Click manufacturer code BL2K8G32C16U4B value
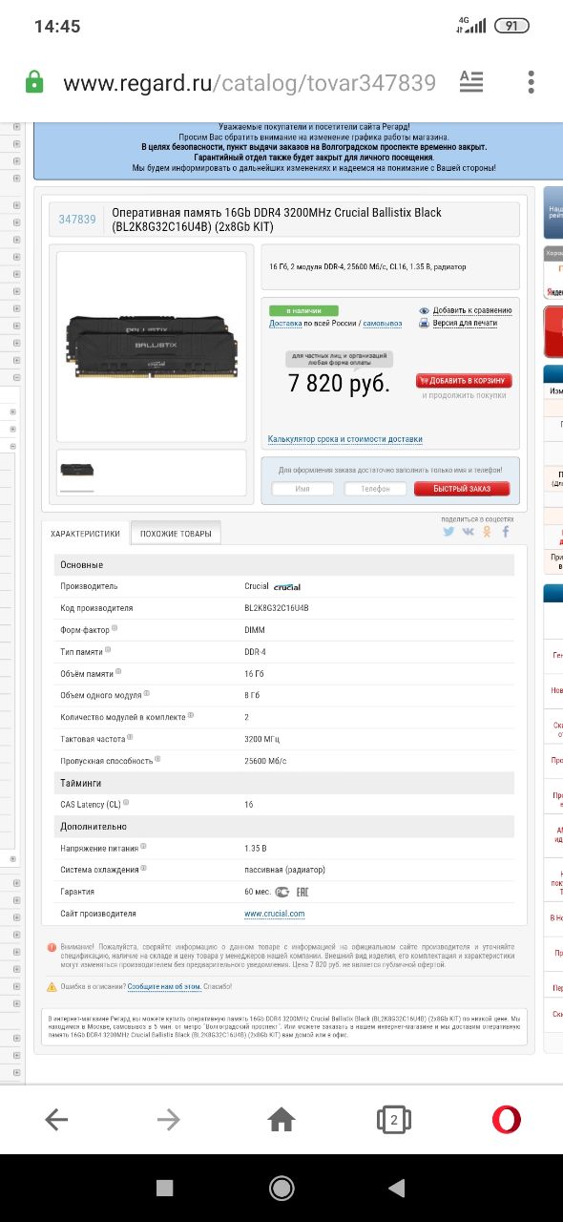This screenshot has width=563, height=1222. pos(277,608)
